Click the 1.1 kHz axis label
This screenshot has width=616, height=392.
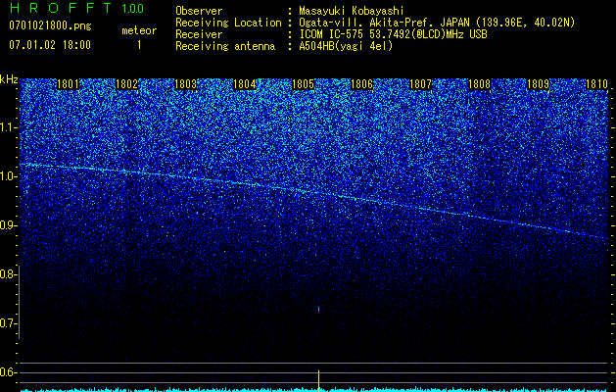point(9,127)
